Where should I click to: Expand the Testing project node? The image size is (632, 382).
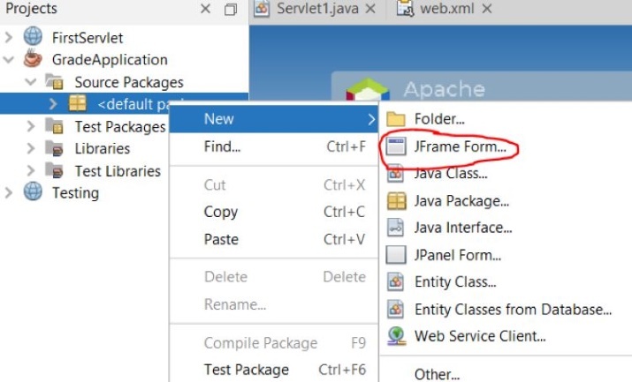[x=10, y=192]
